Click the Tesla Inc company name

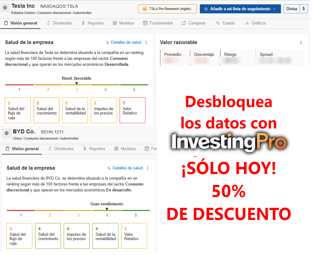(23, 6)
